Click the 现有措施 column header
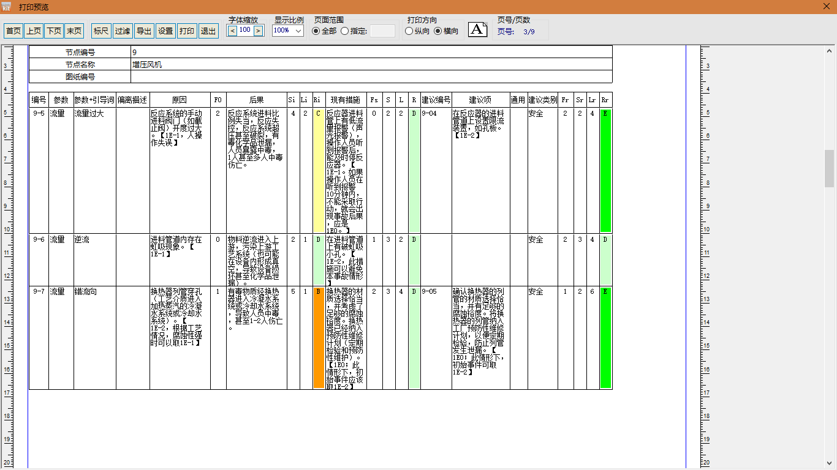The height and width of the screenshot is (470, 837). [346, 100]
